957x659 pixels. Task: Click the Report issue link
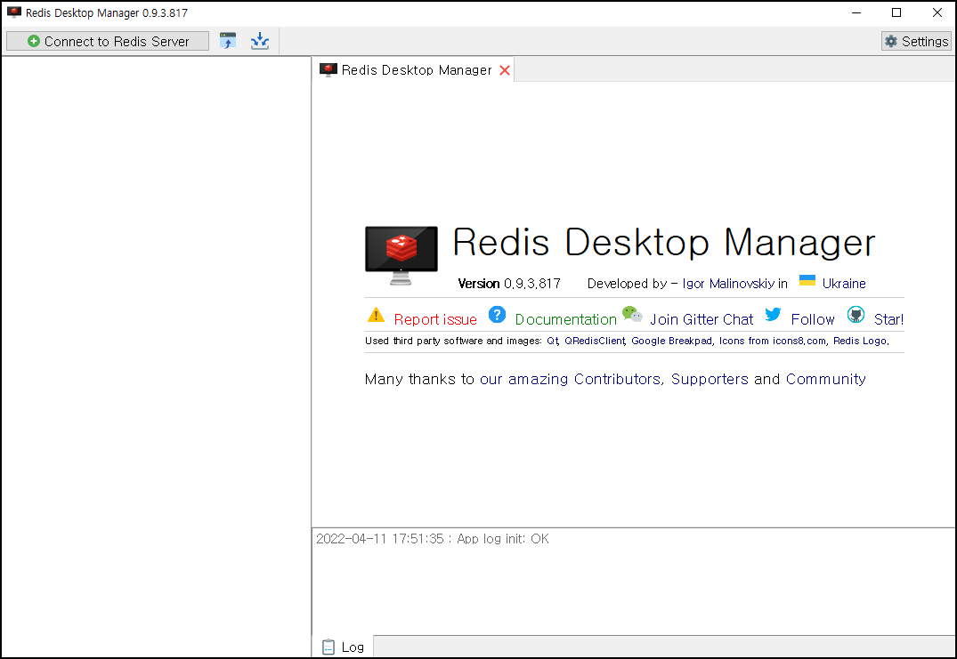(435, 319)
